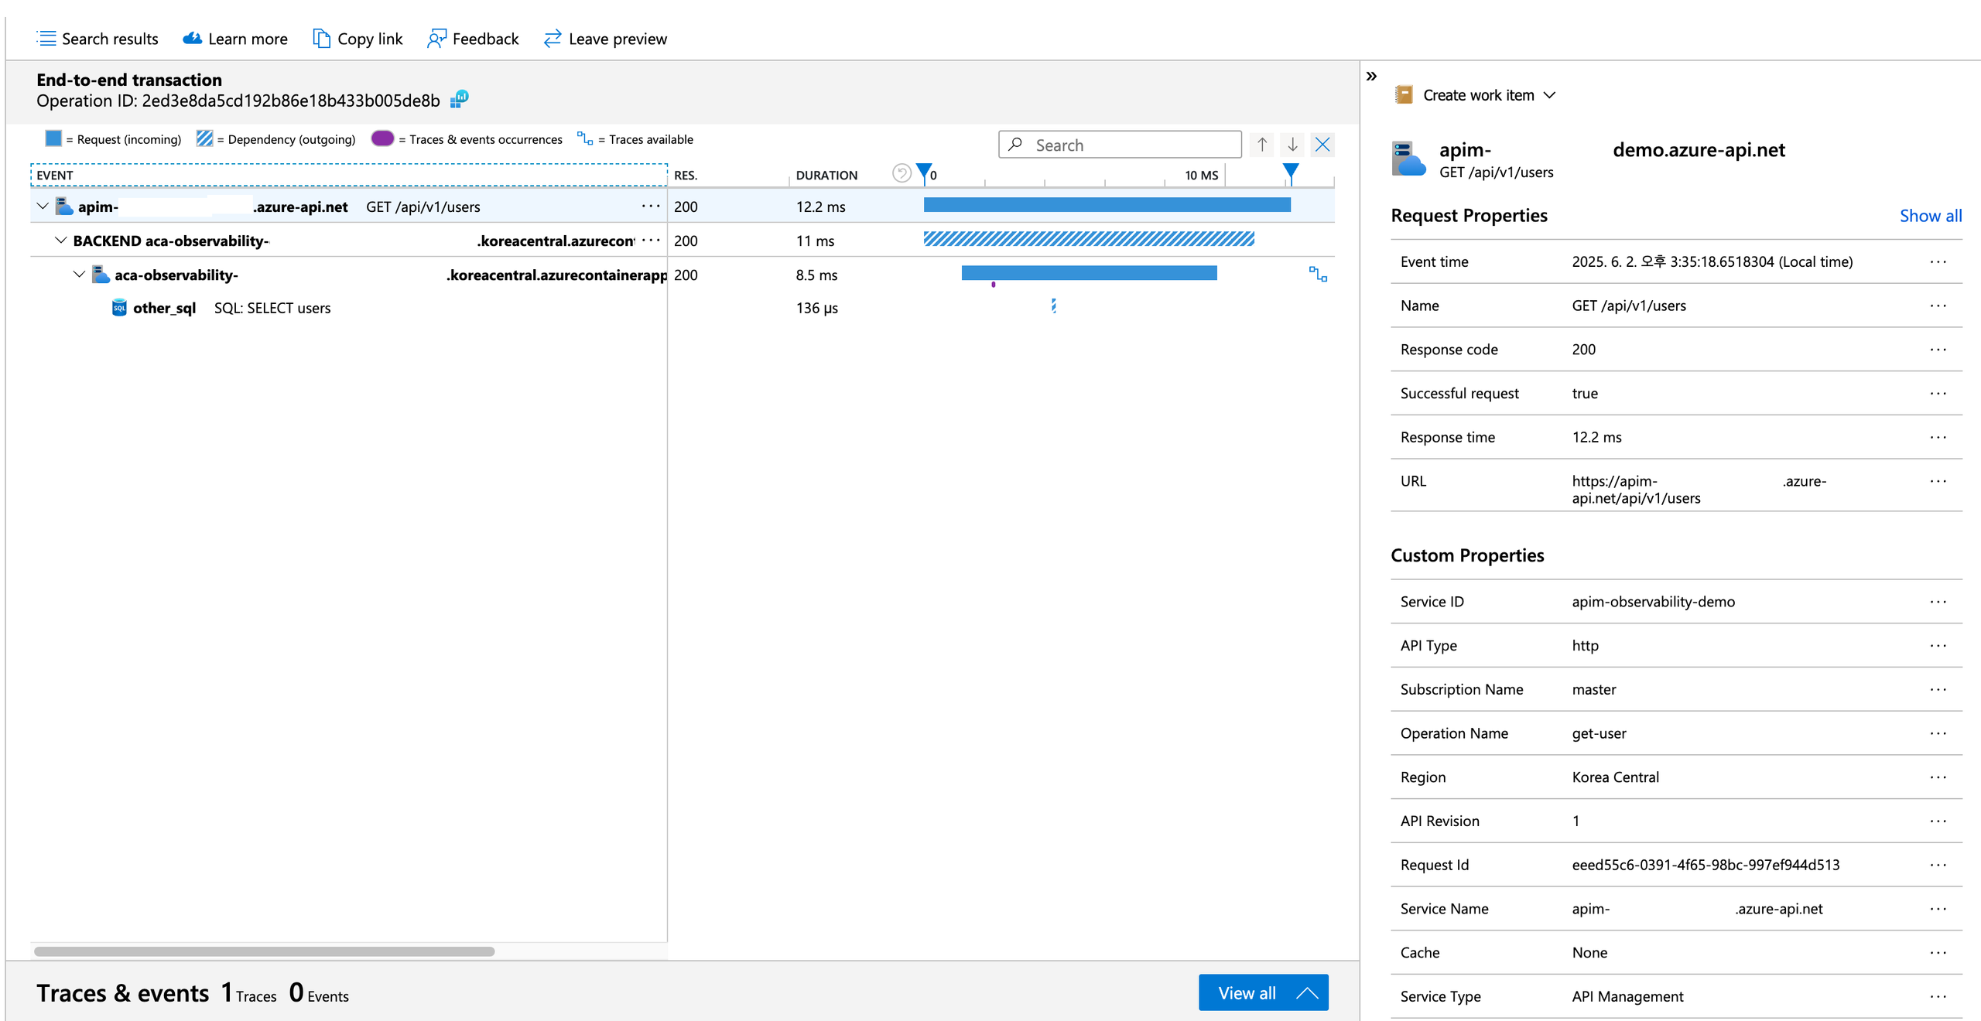Open ellipsis for Response code property
This screenshot has height=1021, width=1981.
tap(1938, 350)
